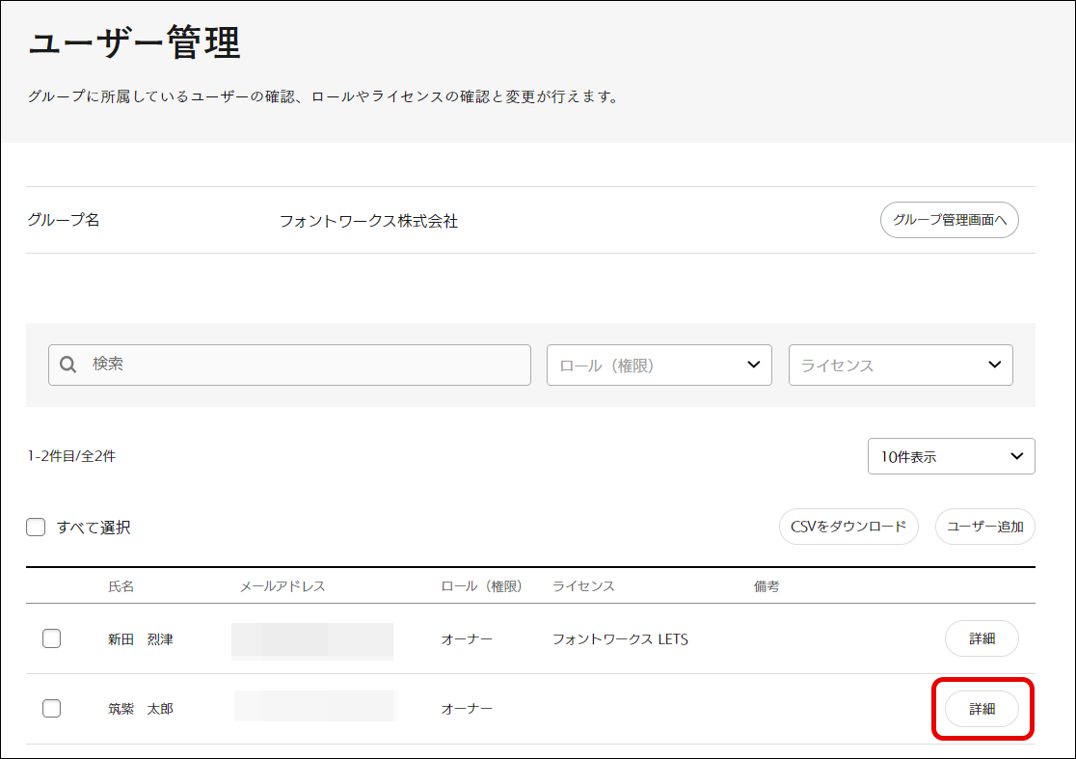Expand the ライセンス filter dropdown

(x=900, y=366)
